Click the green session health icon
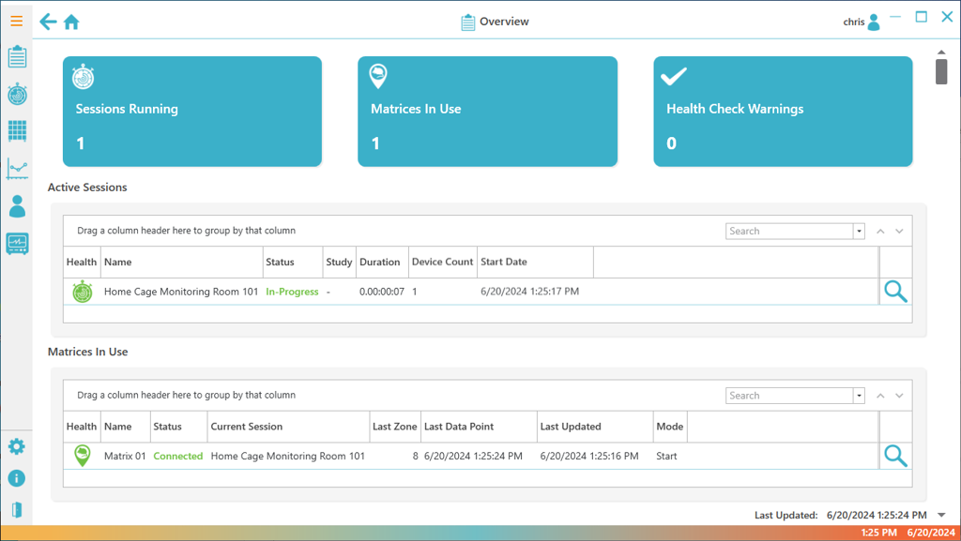The height and width of the screenshot is (541, 961). click(83, 292)
